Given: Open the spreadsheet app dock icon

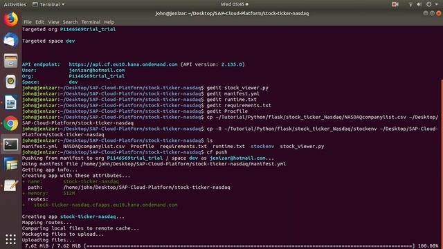Looking at the screenshot, I should [11, 165].
